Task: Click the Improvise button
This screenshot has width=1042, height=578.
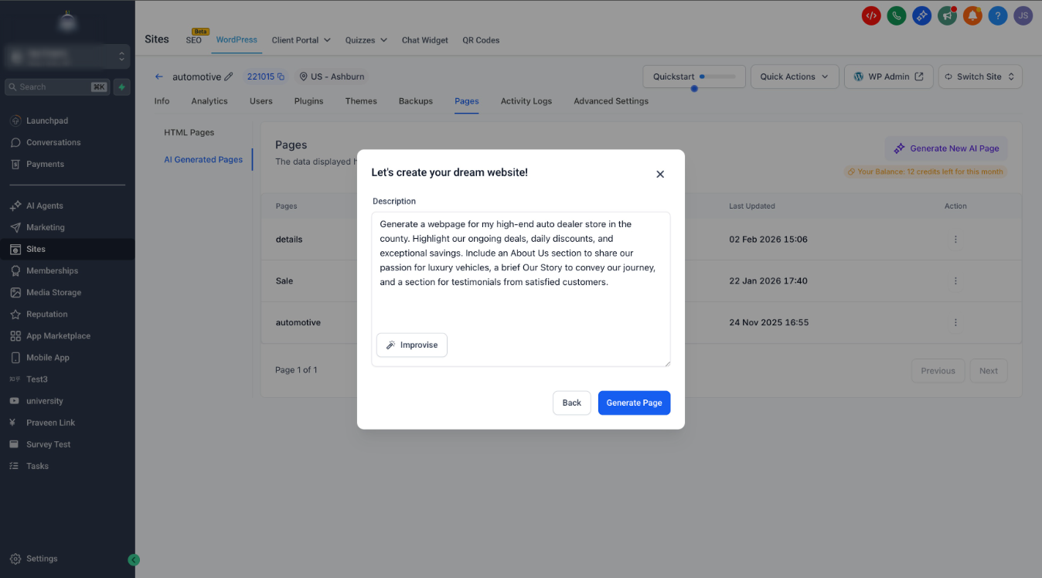Action: click(x=412, y=345)
